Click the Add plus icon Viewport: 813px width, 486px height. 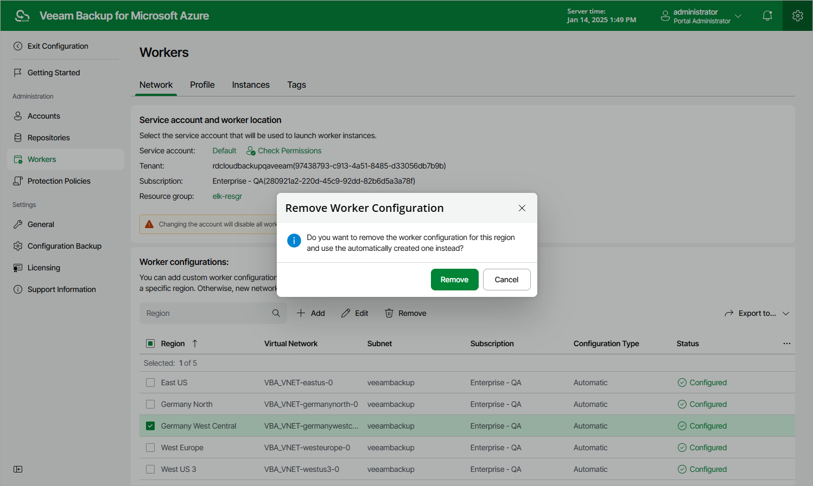(x=301, y=313)
